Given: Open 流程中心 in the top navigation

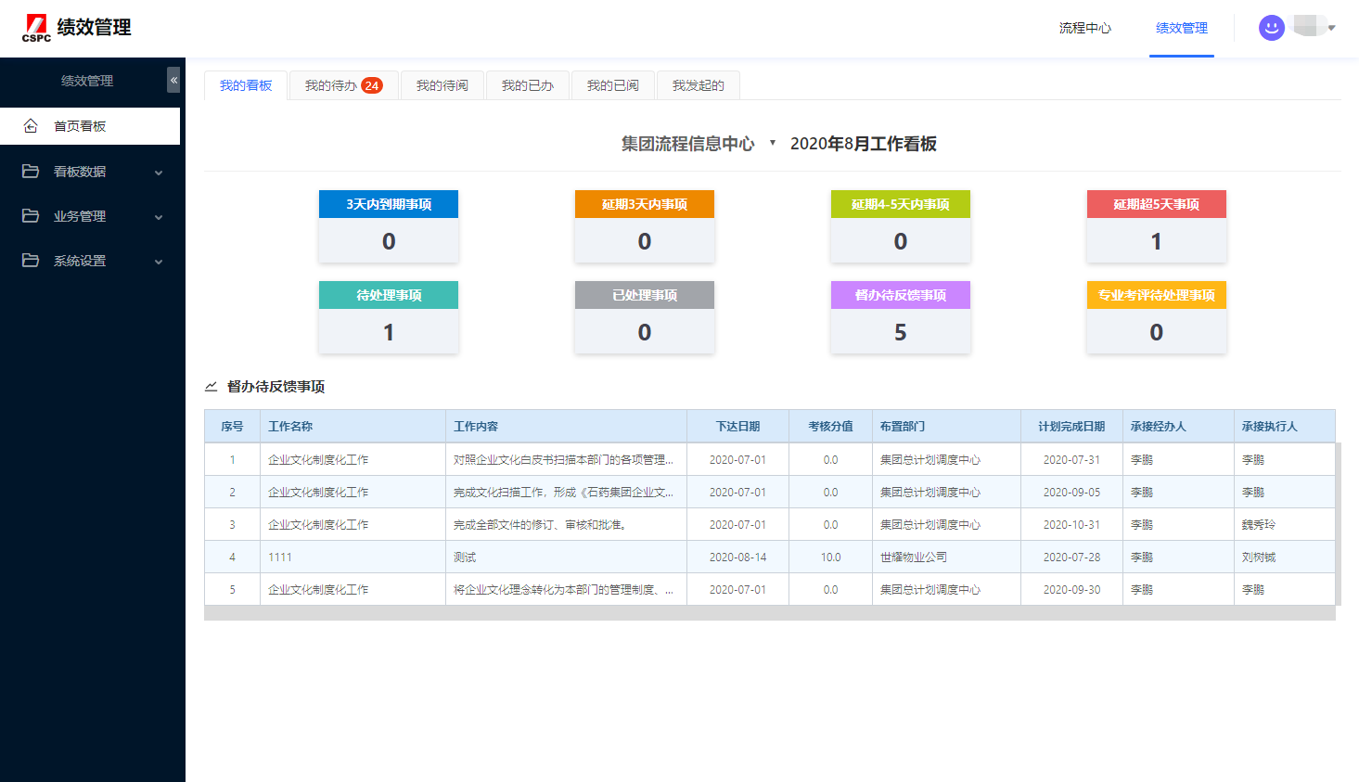Looking at the screenshot, I should [x=1085, y=28].
